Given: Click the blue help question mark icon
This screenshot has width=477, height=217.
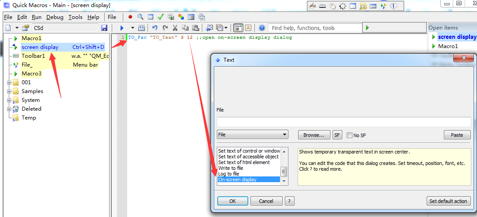Looking at the screenshot, I should 261,28.
